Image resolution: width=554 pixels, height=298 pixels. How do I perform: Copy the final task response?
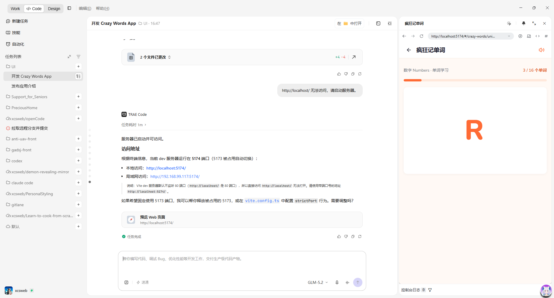(x=353, y=236)
